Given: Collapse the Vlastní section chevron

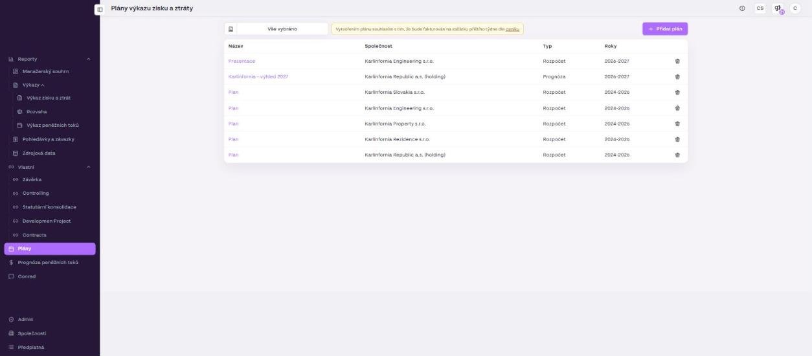Looking at the screenshot, I should tap(89, 166).
